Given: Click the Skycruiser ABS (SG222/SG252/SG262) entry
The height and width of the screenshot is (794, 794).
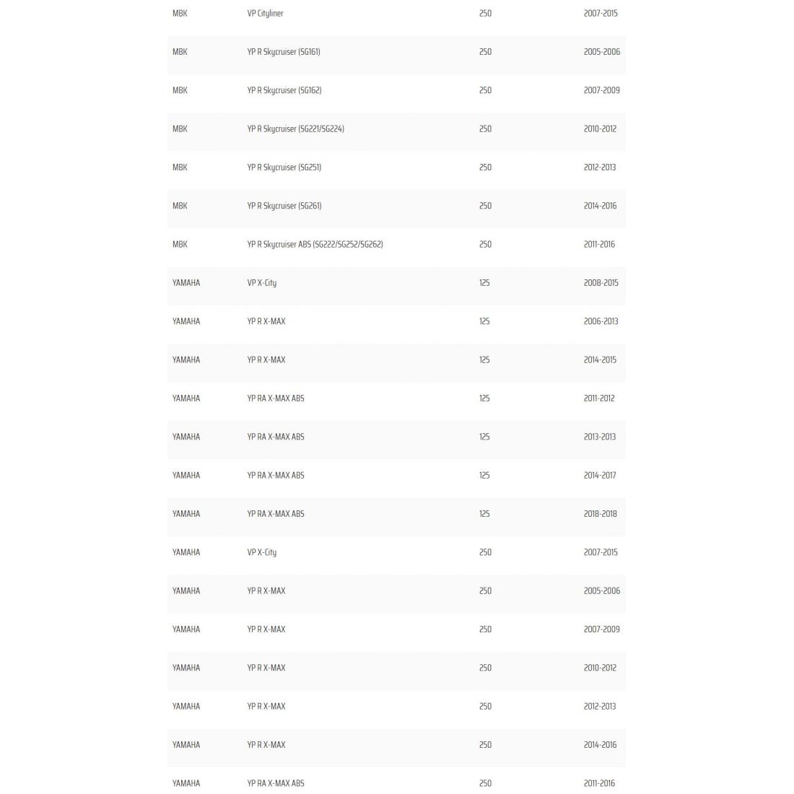Looking at the screenshot, I should (315, 245).
